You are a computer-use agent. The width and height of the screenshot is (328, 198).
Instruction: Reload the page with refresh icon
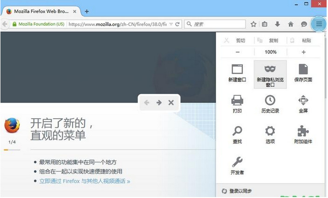(178, 24)
